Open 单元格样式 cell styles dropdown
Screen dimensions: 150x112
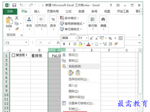coord(71,29)
